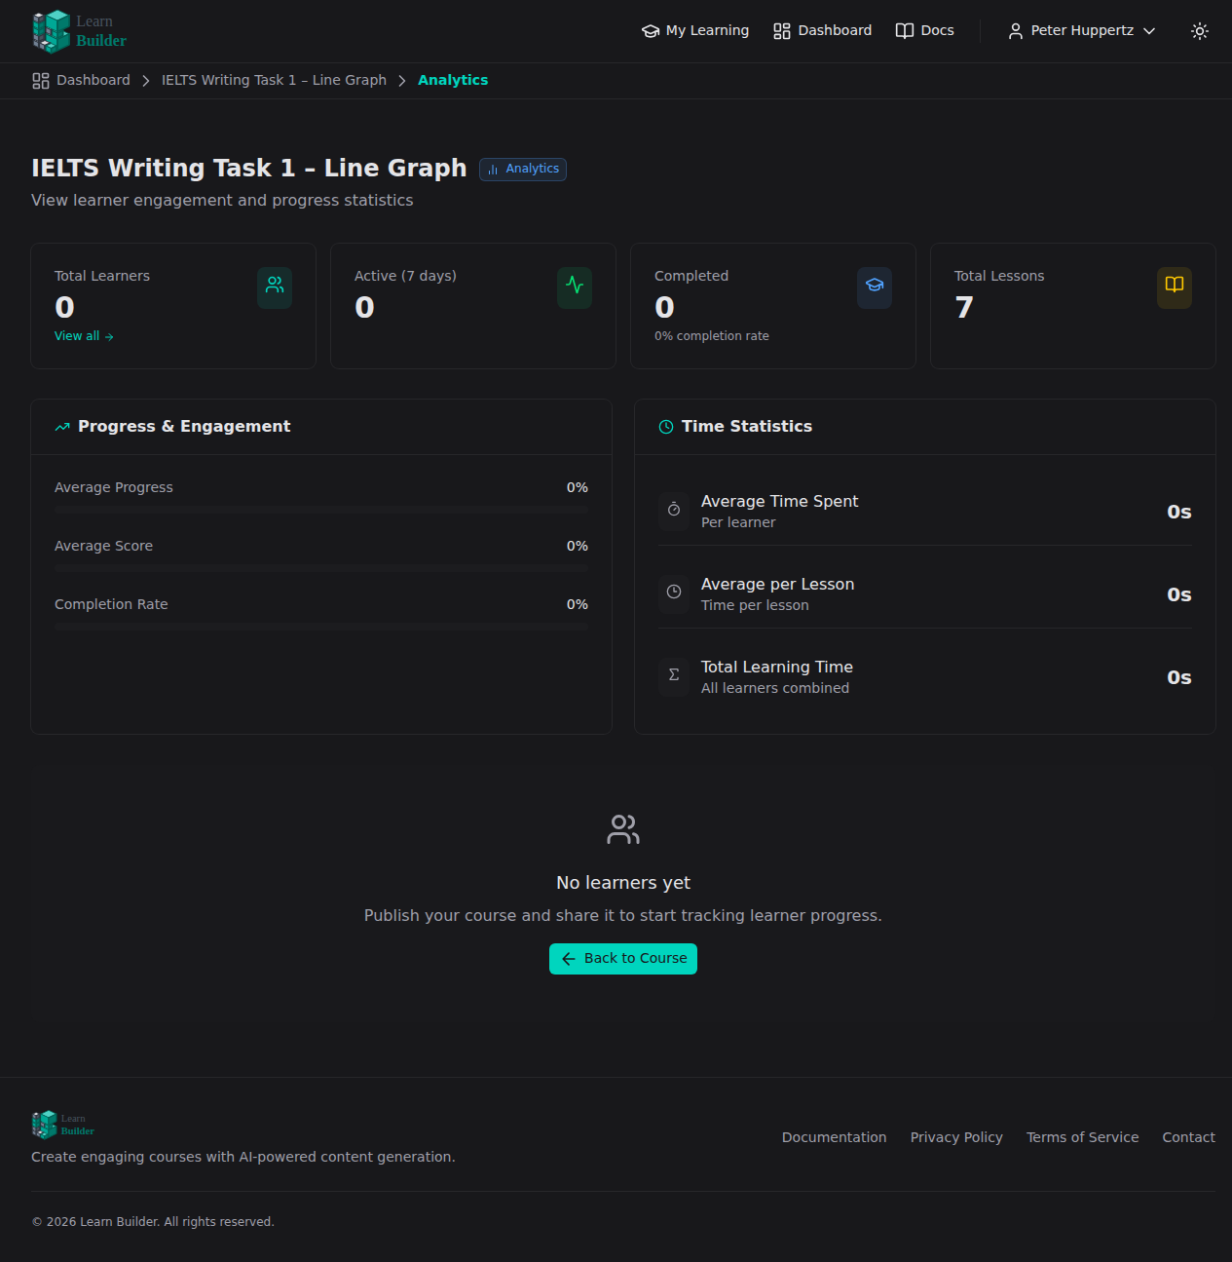The height and width of the screenshot is (1262, 1232).
Task: Click the open book icon on Total Lessons card
Action: (x=1174, y=287)
